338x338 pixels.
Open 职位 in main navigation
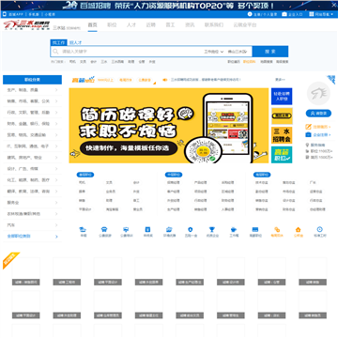click(112, 25)
